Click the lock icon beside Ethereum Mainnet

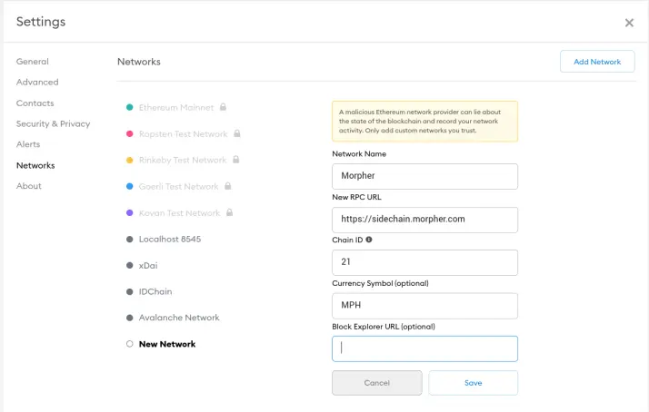point(223,107)
